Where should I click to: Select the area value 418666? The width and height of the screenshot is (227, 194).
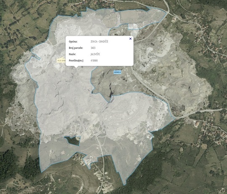94,60
